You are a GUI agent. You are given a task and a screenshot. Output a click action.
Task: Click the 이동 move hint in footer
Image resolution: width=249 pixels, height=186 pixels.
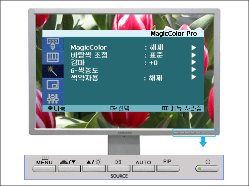(56, 108)
